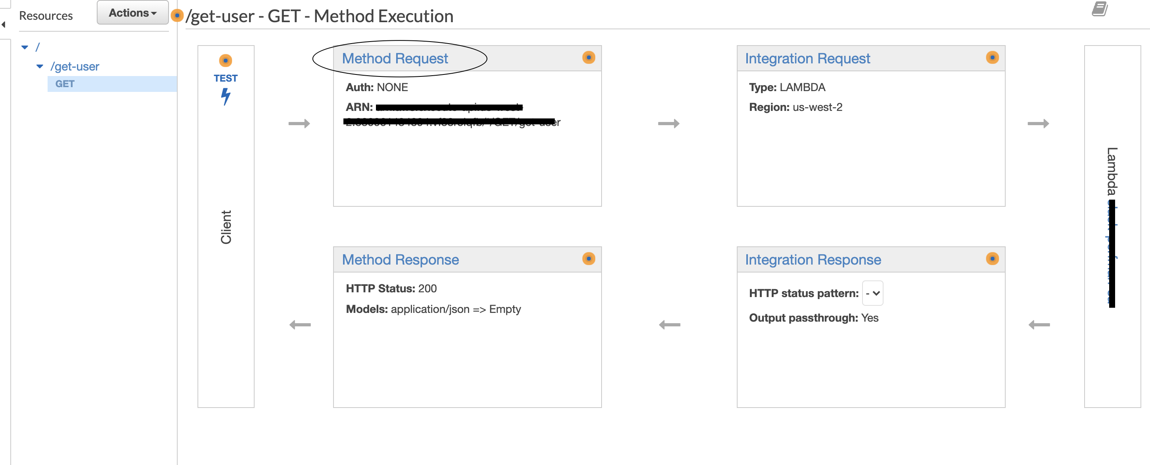Open Integration Response settings

pos(813,259)
